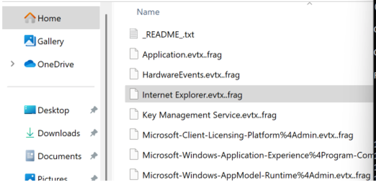Click the Application.evtx..frag file icon
Viewport: 376px width, 182px height.
pos(133,54)
